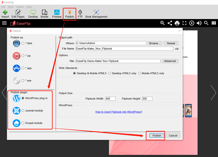218x157 pixels.
Task: Go to next page with right arrow
Action: pos(213,93)
